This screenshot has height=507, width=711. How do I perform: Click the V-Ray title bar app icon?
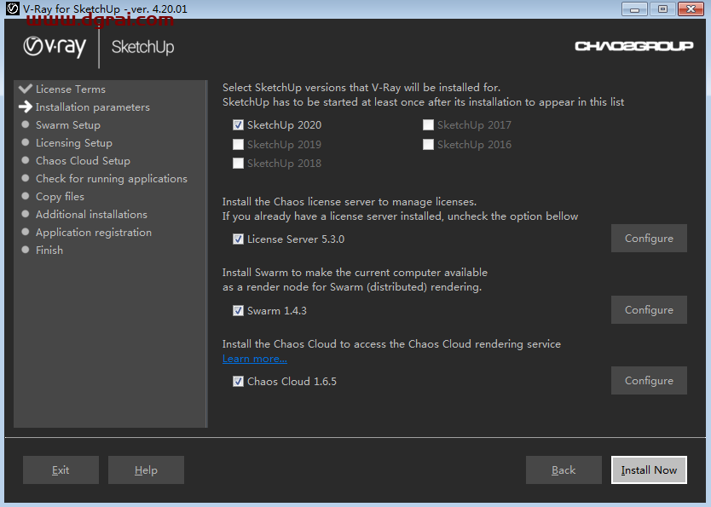coord(12,9)
